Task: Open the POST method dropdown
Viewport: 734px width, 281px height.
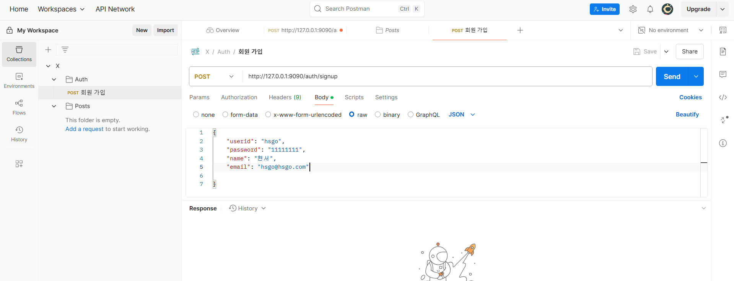Action: [215, 76]
